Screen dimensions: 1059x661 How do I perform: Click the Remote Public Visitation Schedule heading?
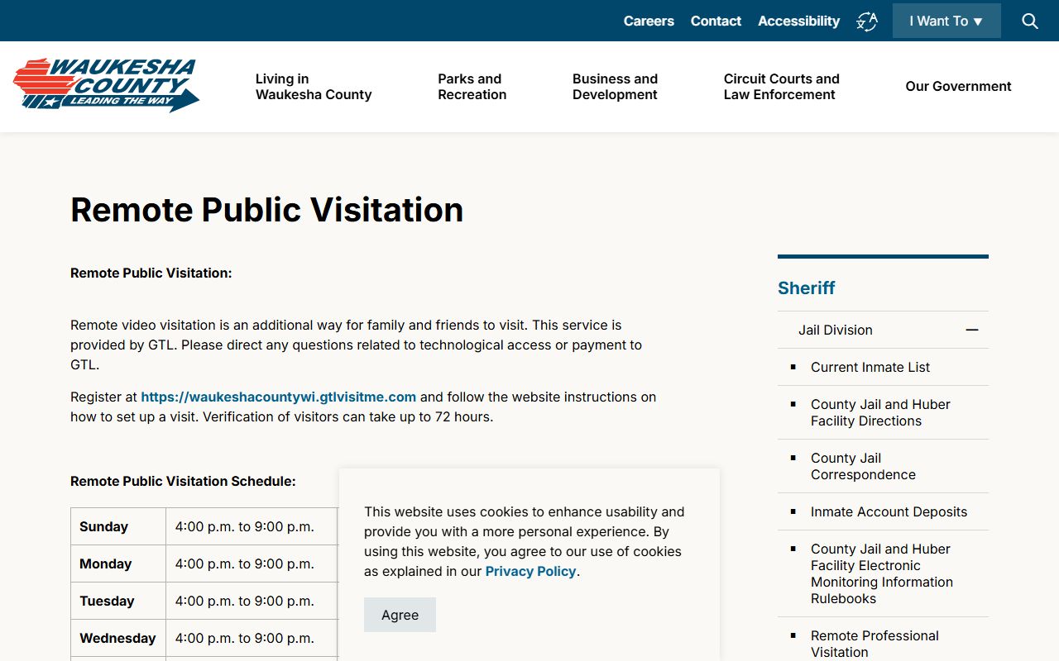[x=183, y=481]
